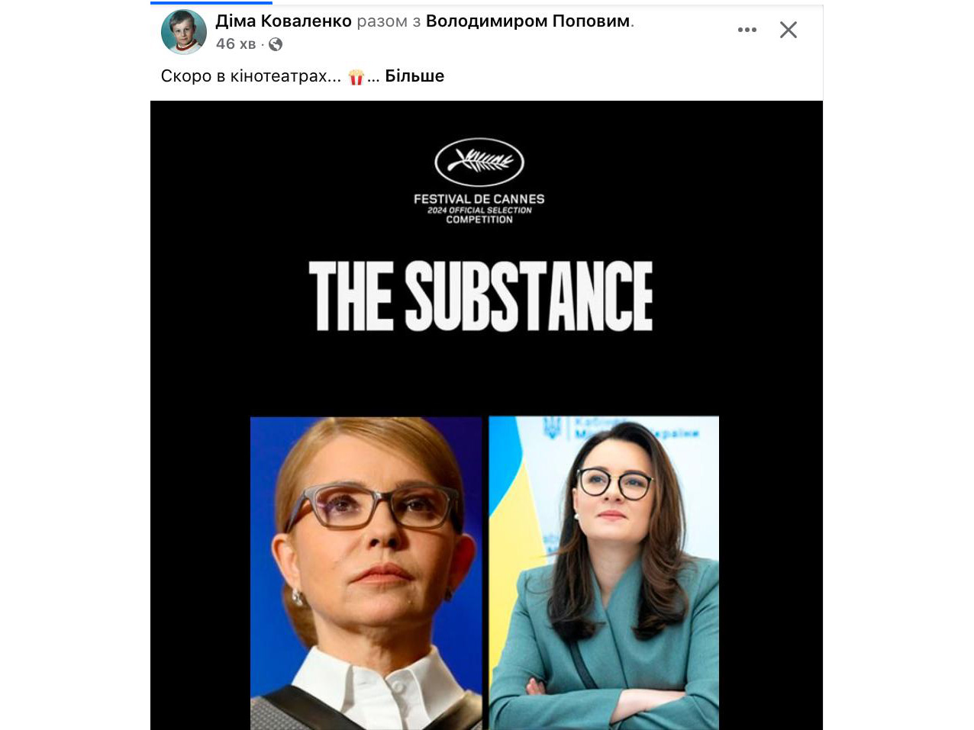Click the Cannes palm leaf logo
This screenshot has width=974, height=730.
pyautogui.click(x=479, y=162)
